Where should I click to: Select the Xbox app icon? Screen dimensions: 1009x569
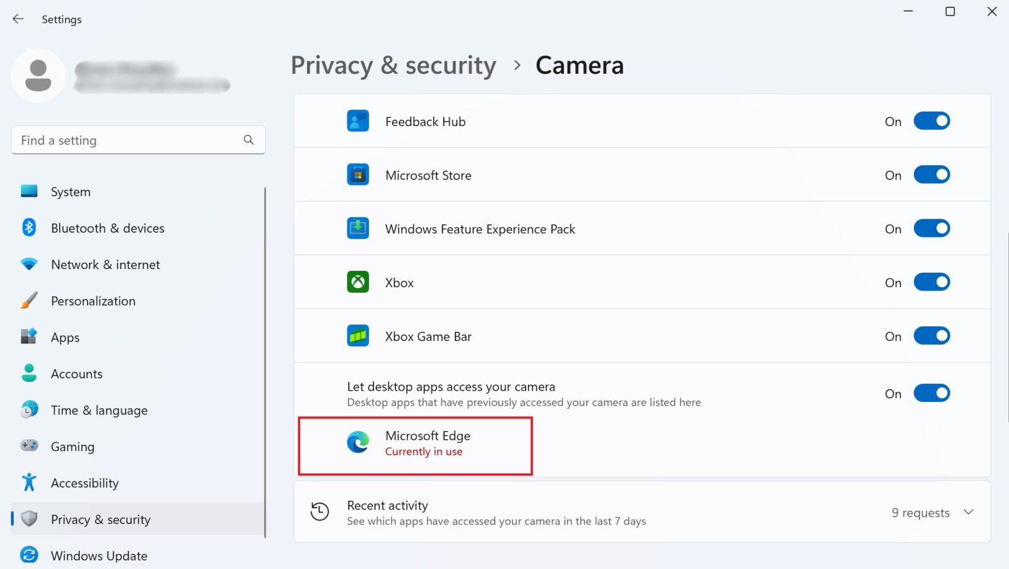click(x=358, y=282)
